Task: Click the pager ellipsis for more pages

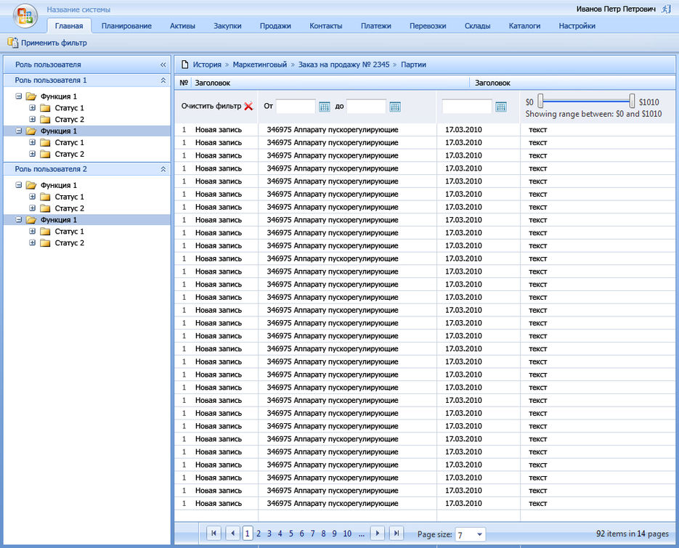Action: (362, 534)
